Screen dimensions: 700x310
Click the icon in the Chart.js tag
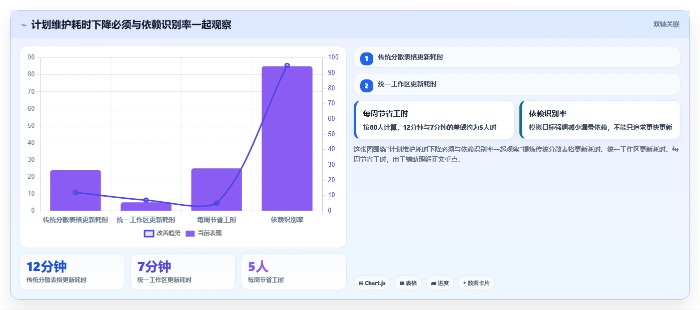[361, 283]
